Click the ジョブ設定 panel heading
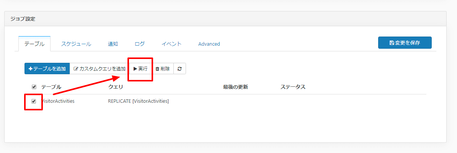457x153 pixels. (23, 19)
